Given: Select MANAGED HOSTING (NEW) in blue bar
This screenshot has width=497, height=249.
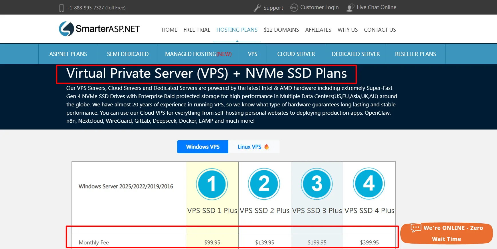Looking at the screenshot, I should point(198,54).
